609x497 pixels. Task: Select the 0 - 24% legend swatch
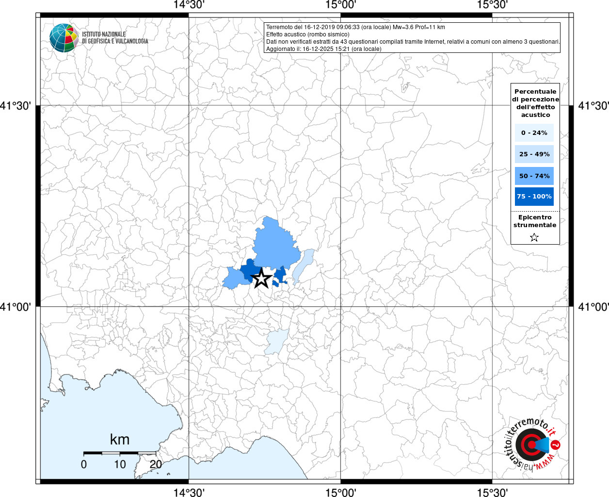534,133
